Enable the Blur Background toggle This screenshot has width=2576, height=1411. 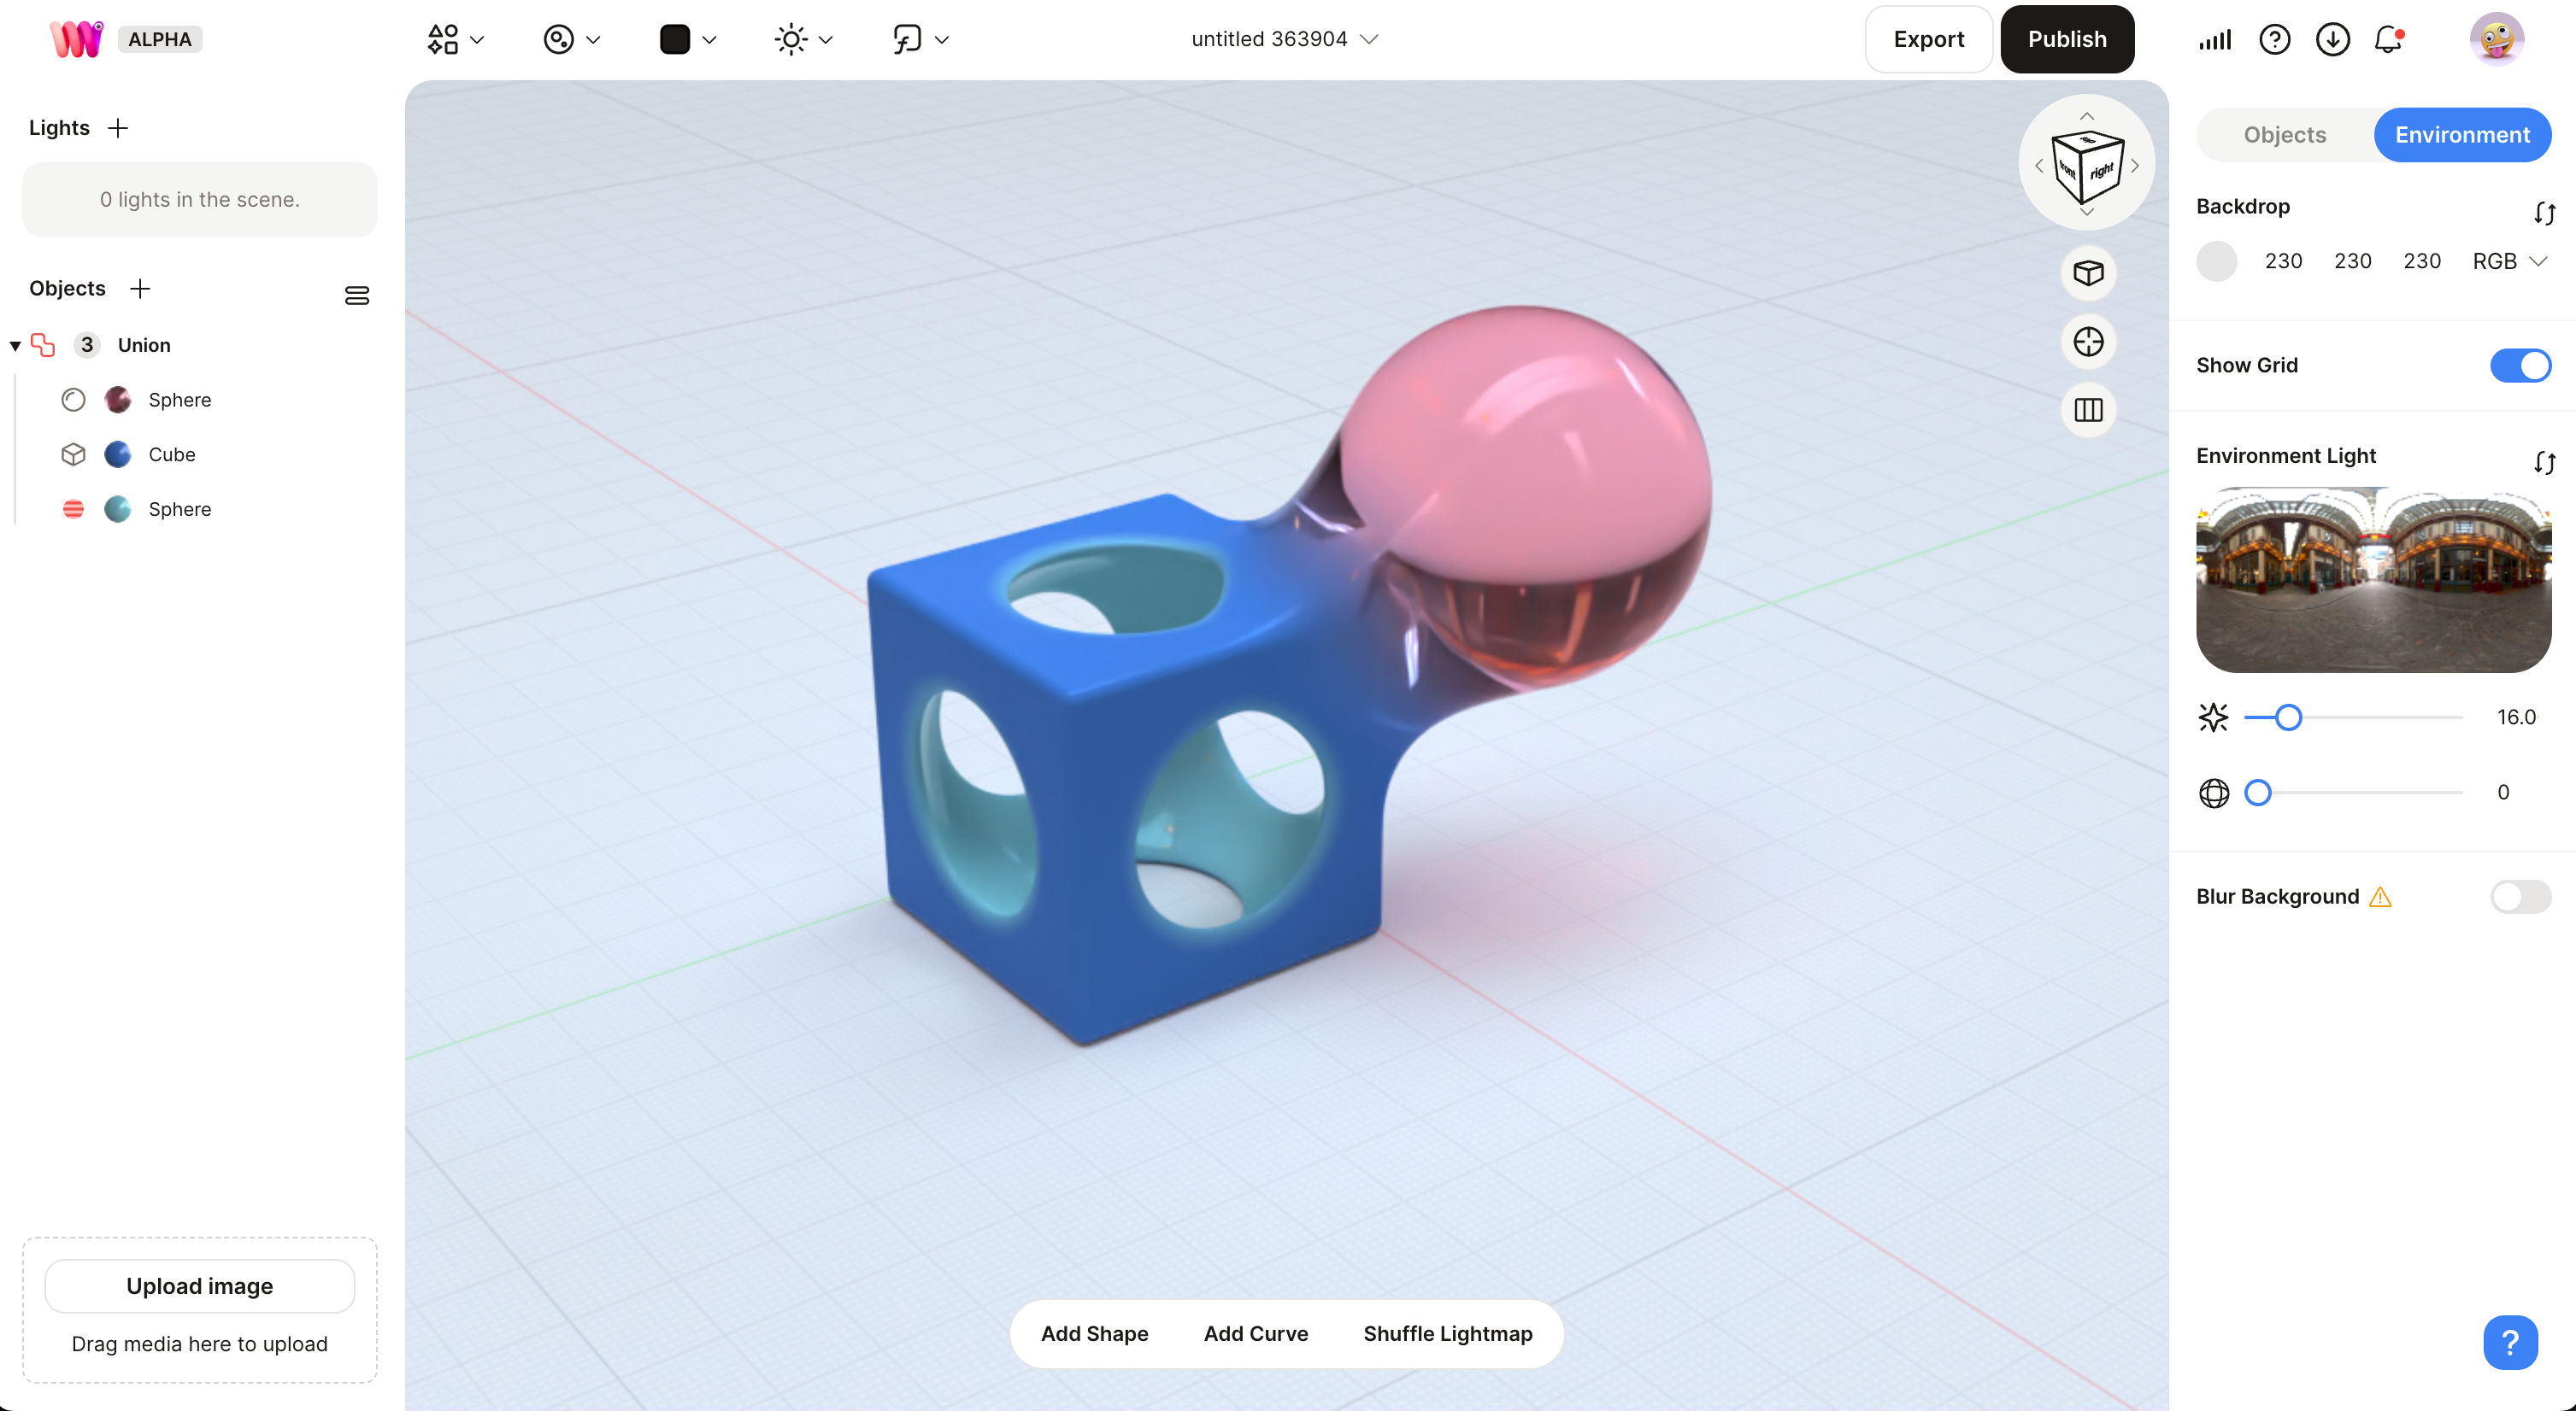click(x=2520, y=896)
